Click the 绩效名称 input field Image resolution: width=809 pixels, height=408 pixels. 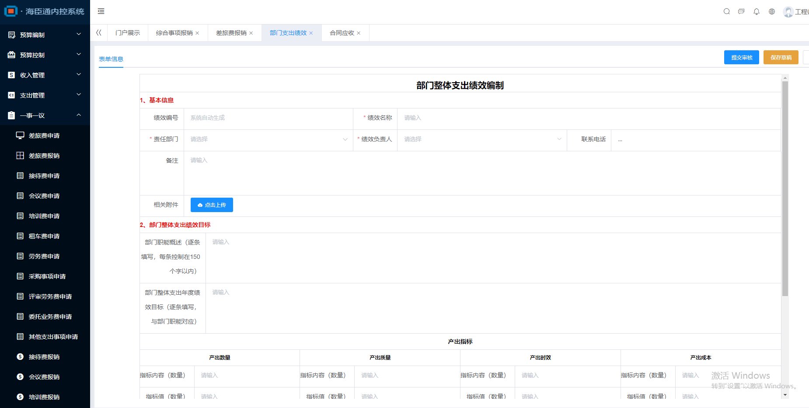click(x=481, y=118)
